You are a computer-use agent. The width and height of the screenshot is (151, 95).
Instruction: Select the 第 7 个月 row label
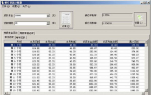click(16, 64)
